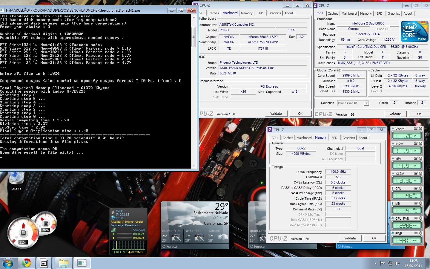Click OK in the CPU window
Image resolution: width=430 pixels, height=269 pixels.
(x=419, y=114)
